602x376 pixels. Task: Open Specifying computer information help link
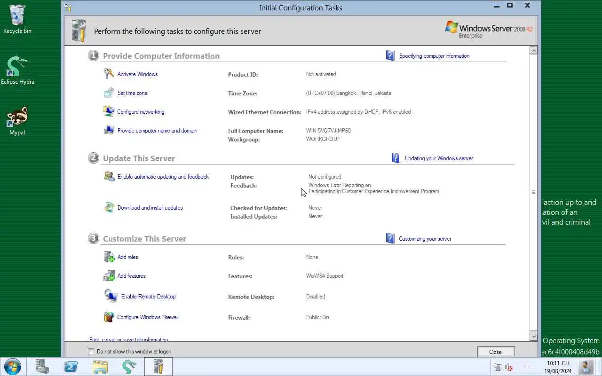tap(434, 56)
